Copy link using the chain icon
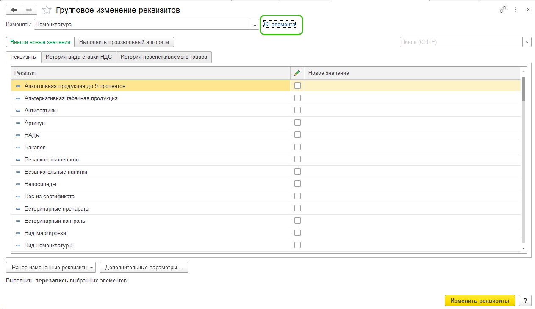 (503, 10)
